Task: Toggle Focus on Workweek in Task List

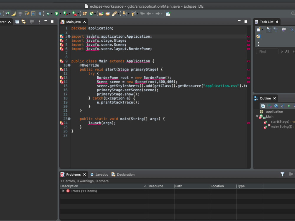Action: tap(284, 29)
